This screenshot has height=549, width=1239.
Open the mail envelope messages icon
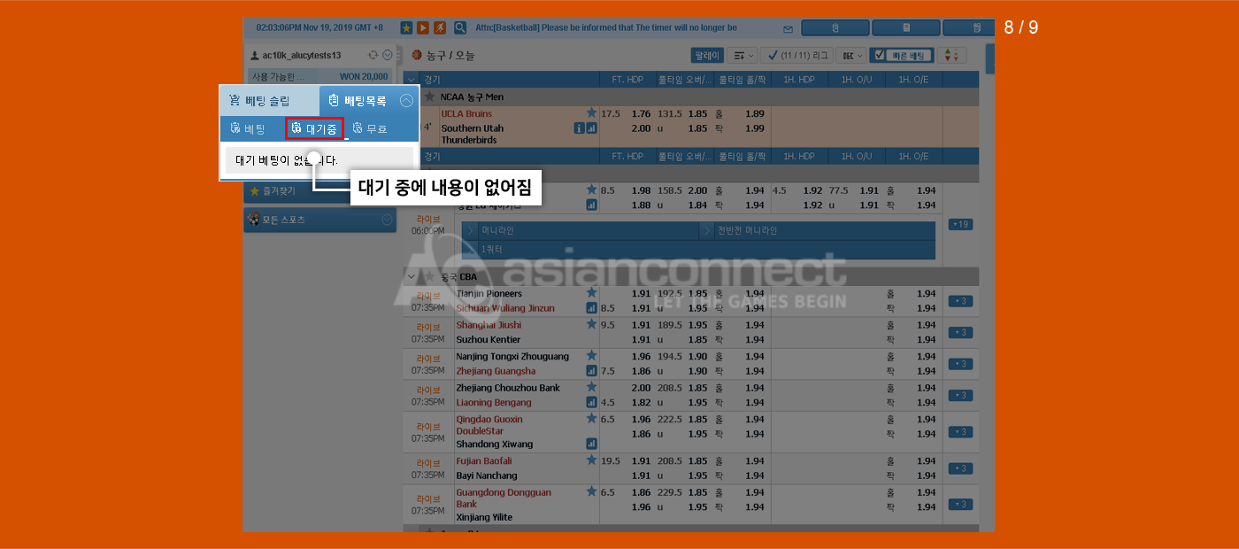coord(789,28)
